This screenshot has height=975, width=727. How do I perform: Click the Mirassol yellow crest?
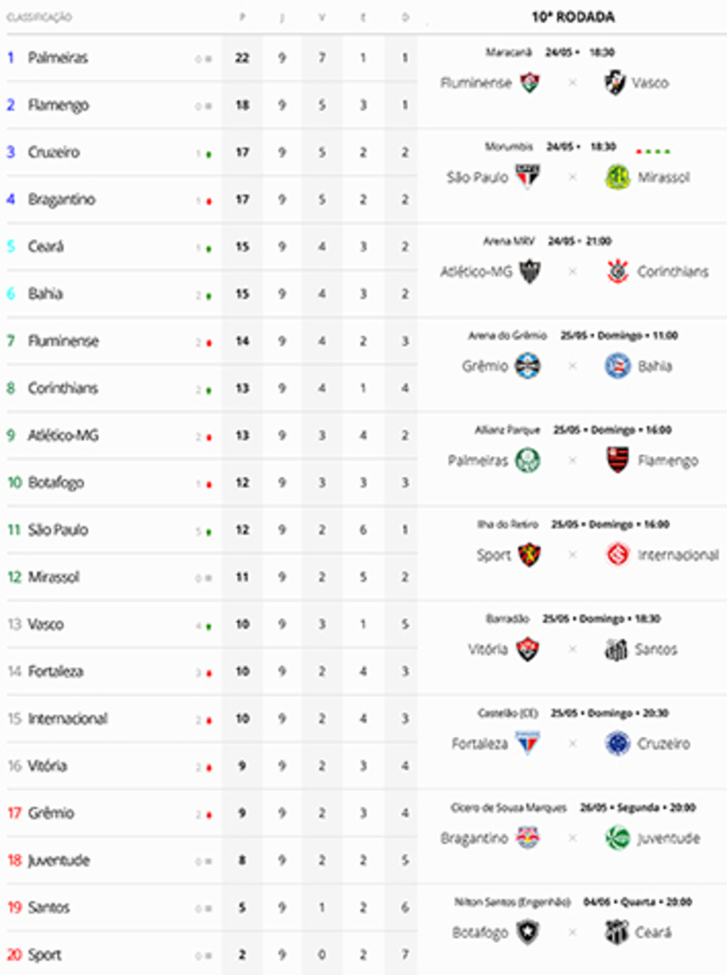618,177
